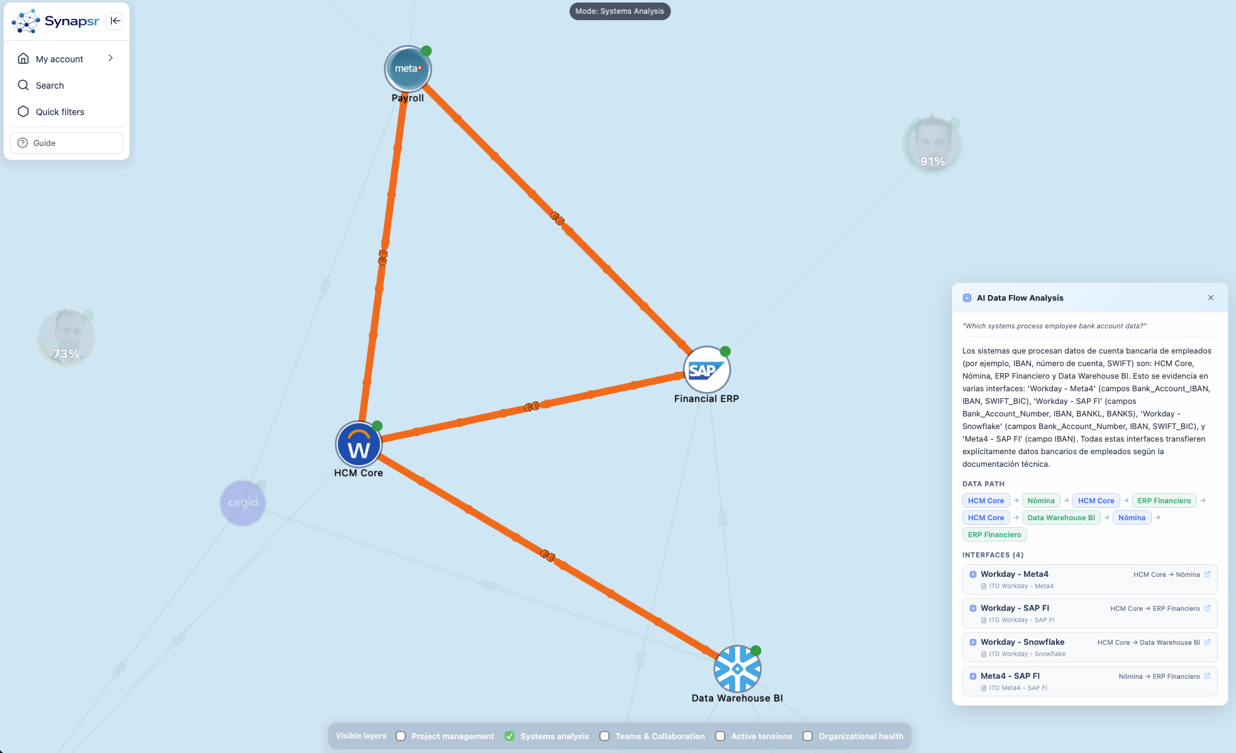
Task: Click the person avatar showing 91%
Action: (932, 144)
